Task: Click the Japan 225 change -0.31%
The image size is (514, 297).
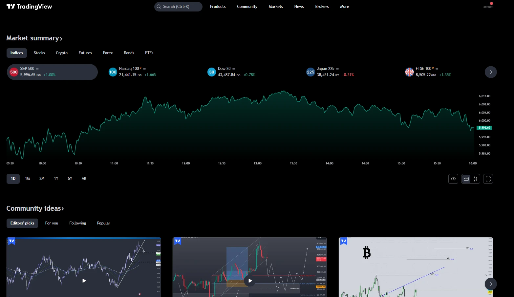Action: pos(348,75)
